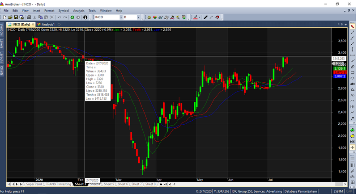Click the horizontal chart scrollbar

point(260,184)
